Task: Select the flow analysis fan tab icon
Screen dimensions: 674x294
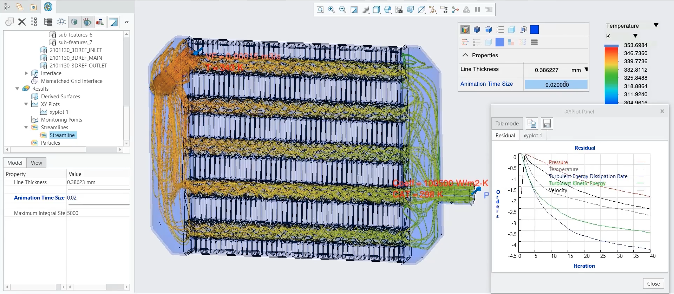Action: tap(48, 7)
